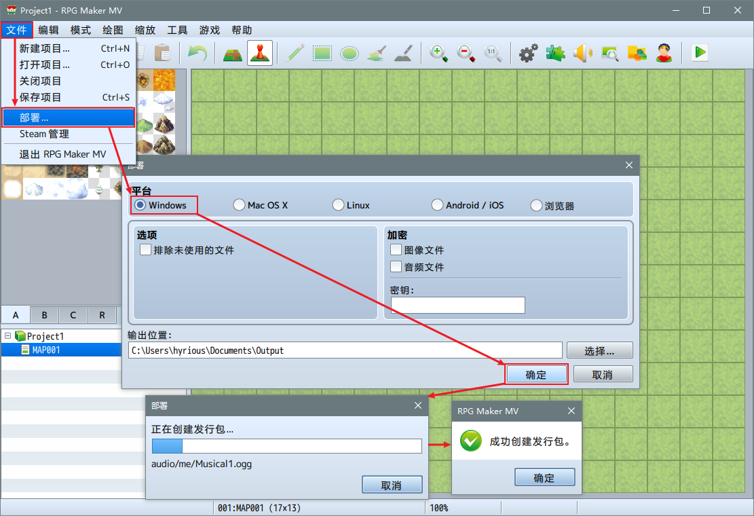Image resolution: width=754 pixels, height=516 pixels.
Task: Click the green checkmark success icon
Action: tap(471, 441)
